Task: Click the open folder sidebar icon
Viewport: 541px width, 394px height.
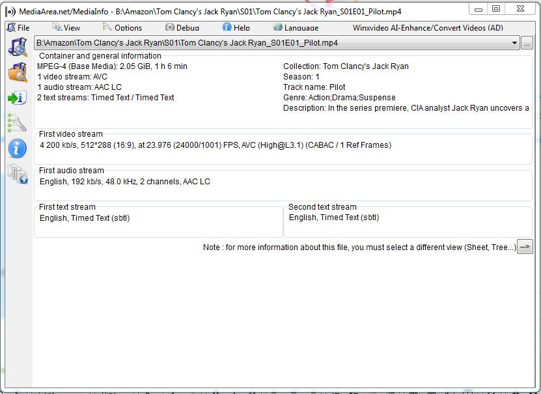Action: [x=17, y=72]
